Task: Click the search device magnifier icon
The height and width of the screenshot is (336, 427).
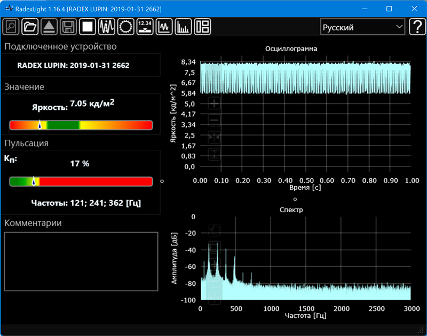Action: click(x=11, y=27)
